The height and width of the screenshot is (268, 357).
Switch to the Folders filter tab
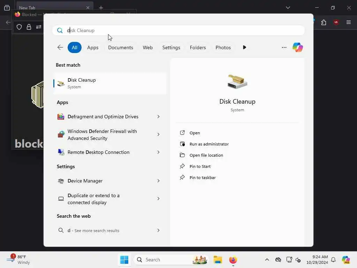tap(198, 47)
